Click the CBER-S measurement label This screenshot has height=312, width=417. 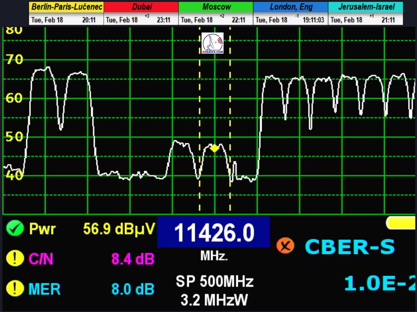(350, 247)
